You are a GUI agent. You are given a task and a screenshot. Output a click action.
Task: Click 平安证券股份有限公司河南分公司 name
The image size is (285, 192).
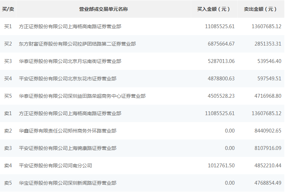click(x=56, y=166)
